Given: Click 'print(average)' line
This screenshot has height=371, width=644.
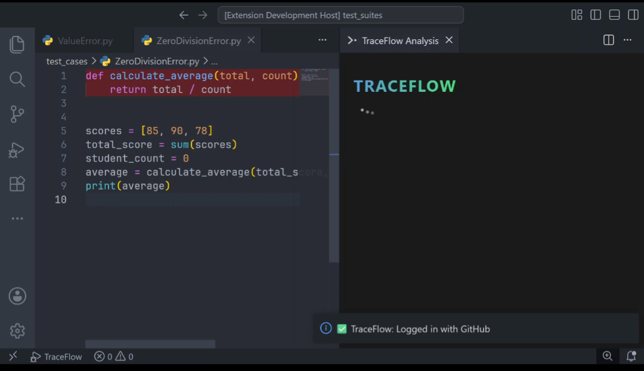Looking at the screenshot, I should click(x=128, y=186).
